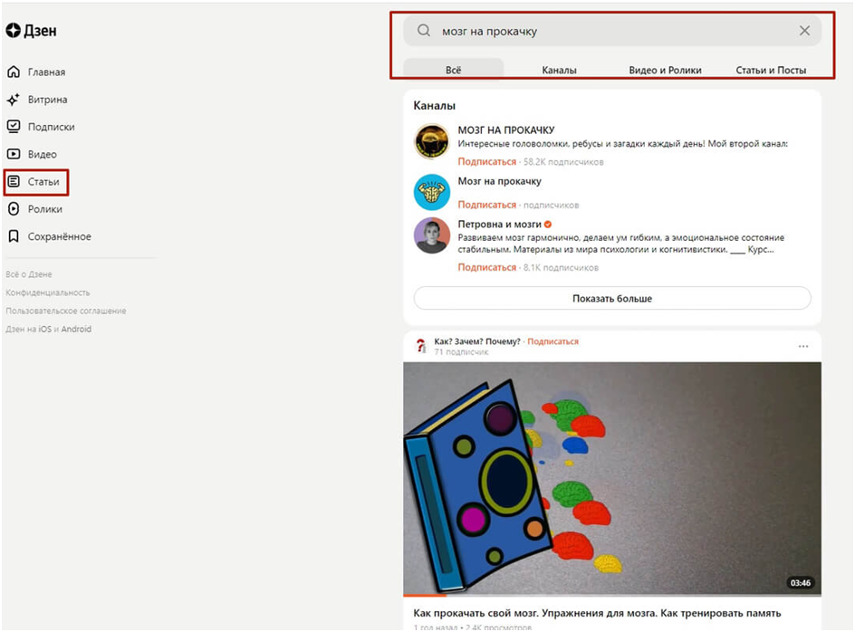The image size is (855, 632).
Task: Open the Конфиденциальность link
Action: coord(48,292)
